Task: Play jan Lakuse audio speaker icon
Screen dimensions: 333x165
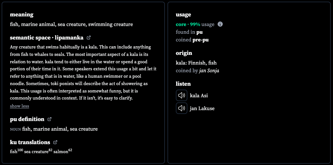Action: (x=182, y=109)
